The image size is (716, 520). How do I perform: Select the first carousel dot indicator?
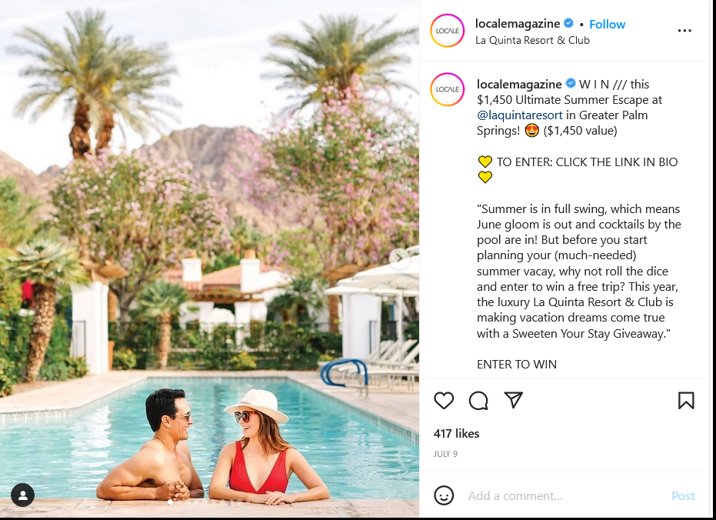click(x=170, y=502)
